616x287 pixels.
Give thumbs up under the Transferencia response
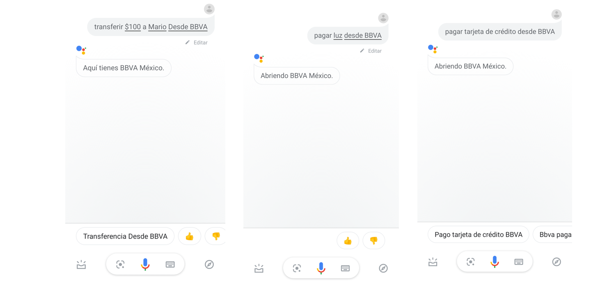pos(190,236)
